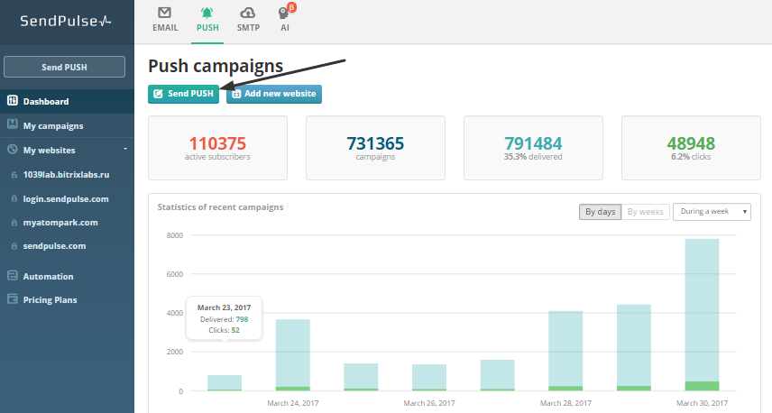Open the EMAIL envelope icon
The height and width of the screenshot is (413, 772).
click(164, 13)
